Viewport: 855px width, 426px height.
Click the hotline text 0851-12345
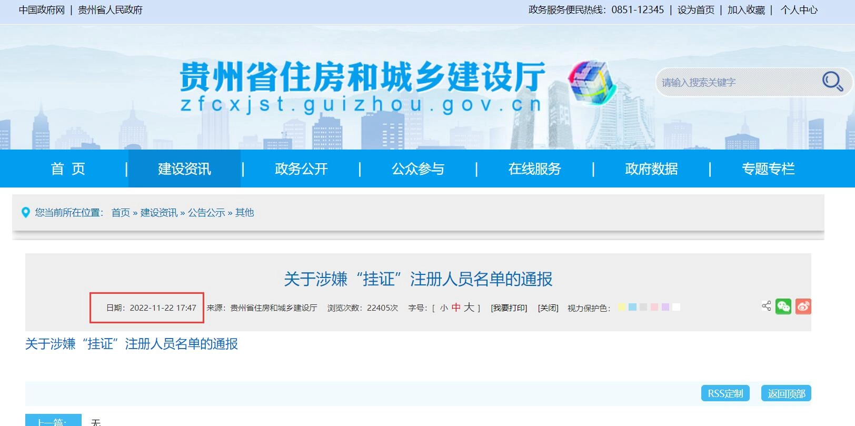pyautogui.click(x=638, y=10)
